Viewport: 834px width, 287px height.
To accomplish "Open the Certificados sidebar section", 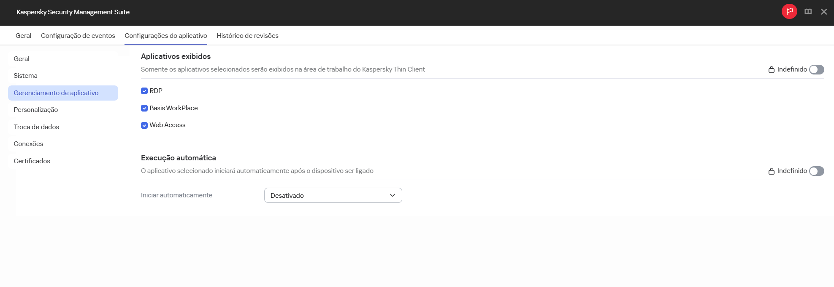I will [63, 161].
